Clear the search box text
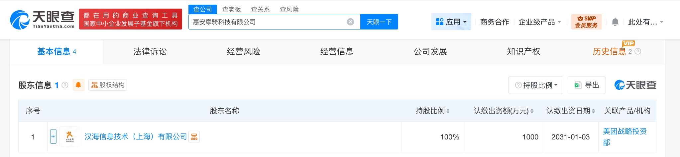Screen dimensions: 680x157 click(x=350, y=22)
